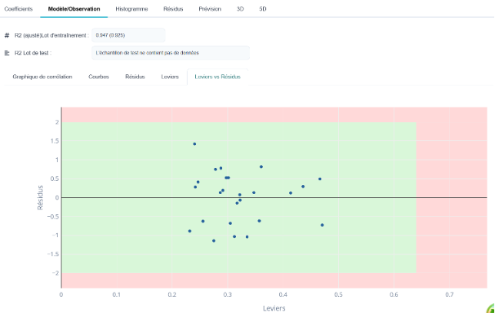495x313 pixels.
Task: Select the Modèle/Observation tab
Action: point(74,9)
